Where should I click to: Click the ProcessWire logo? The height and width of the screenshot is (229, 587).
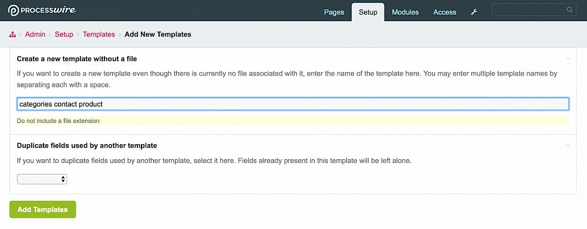[42, 10]
